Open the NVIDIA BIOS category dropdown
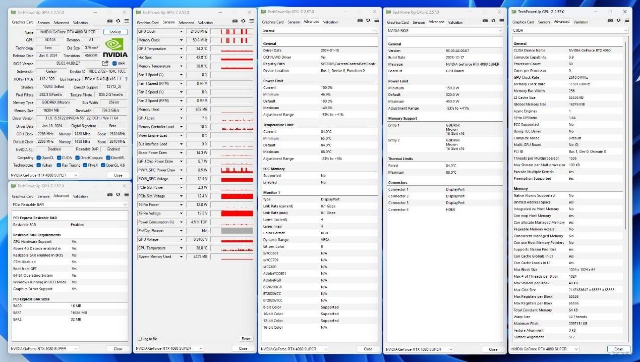The width and height of the screenshot is (640, 362). coord(445,31)
